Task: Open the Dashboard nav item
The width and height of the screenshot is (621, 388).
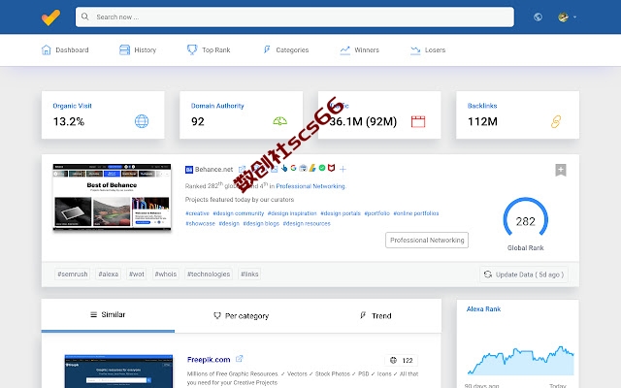Action: tap(65, 49)
